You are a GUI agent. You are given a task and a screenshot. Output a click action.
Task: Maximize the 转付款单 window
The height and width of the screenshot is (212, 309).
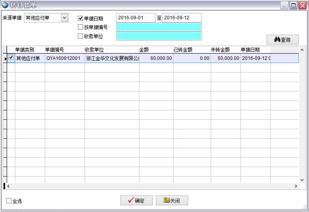point(293,5)
